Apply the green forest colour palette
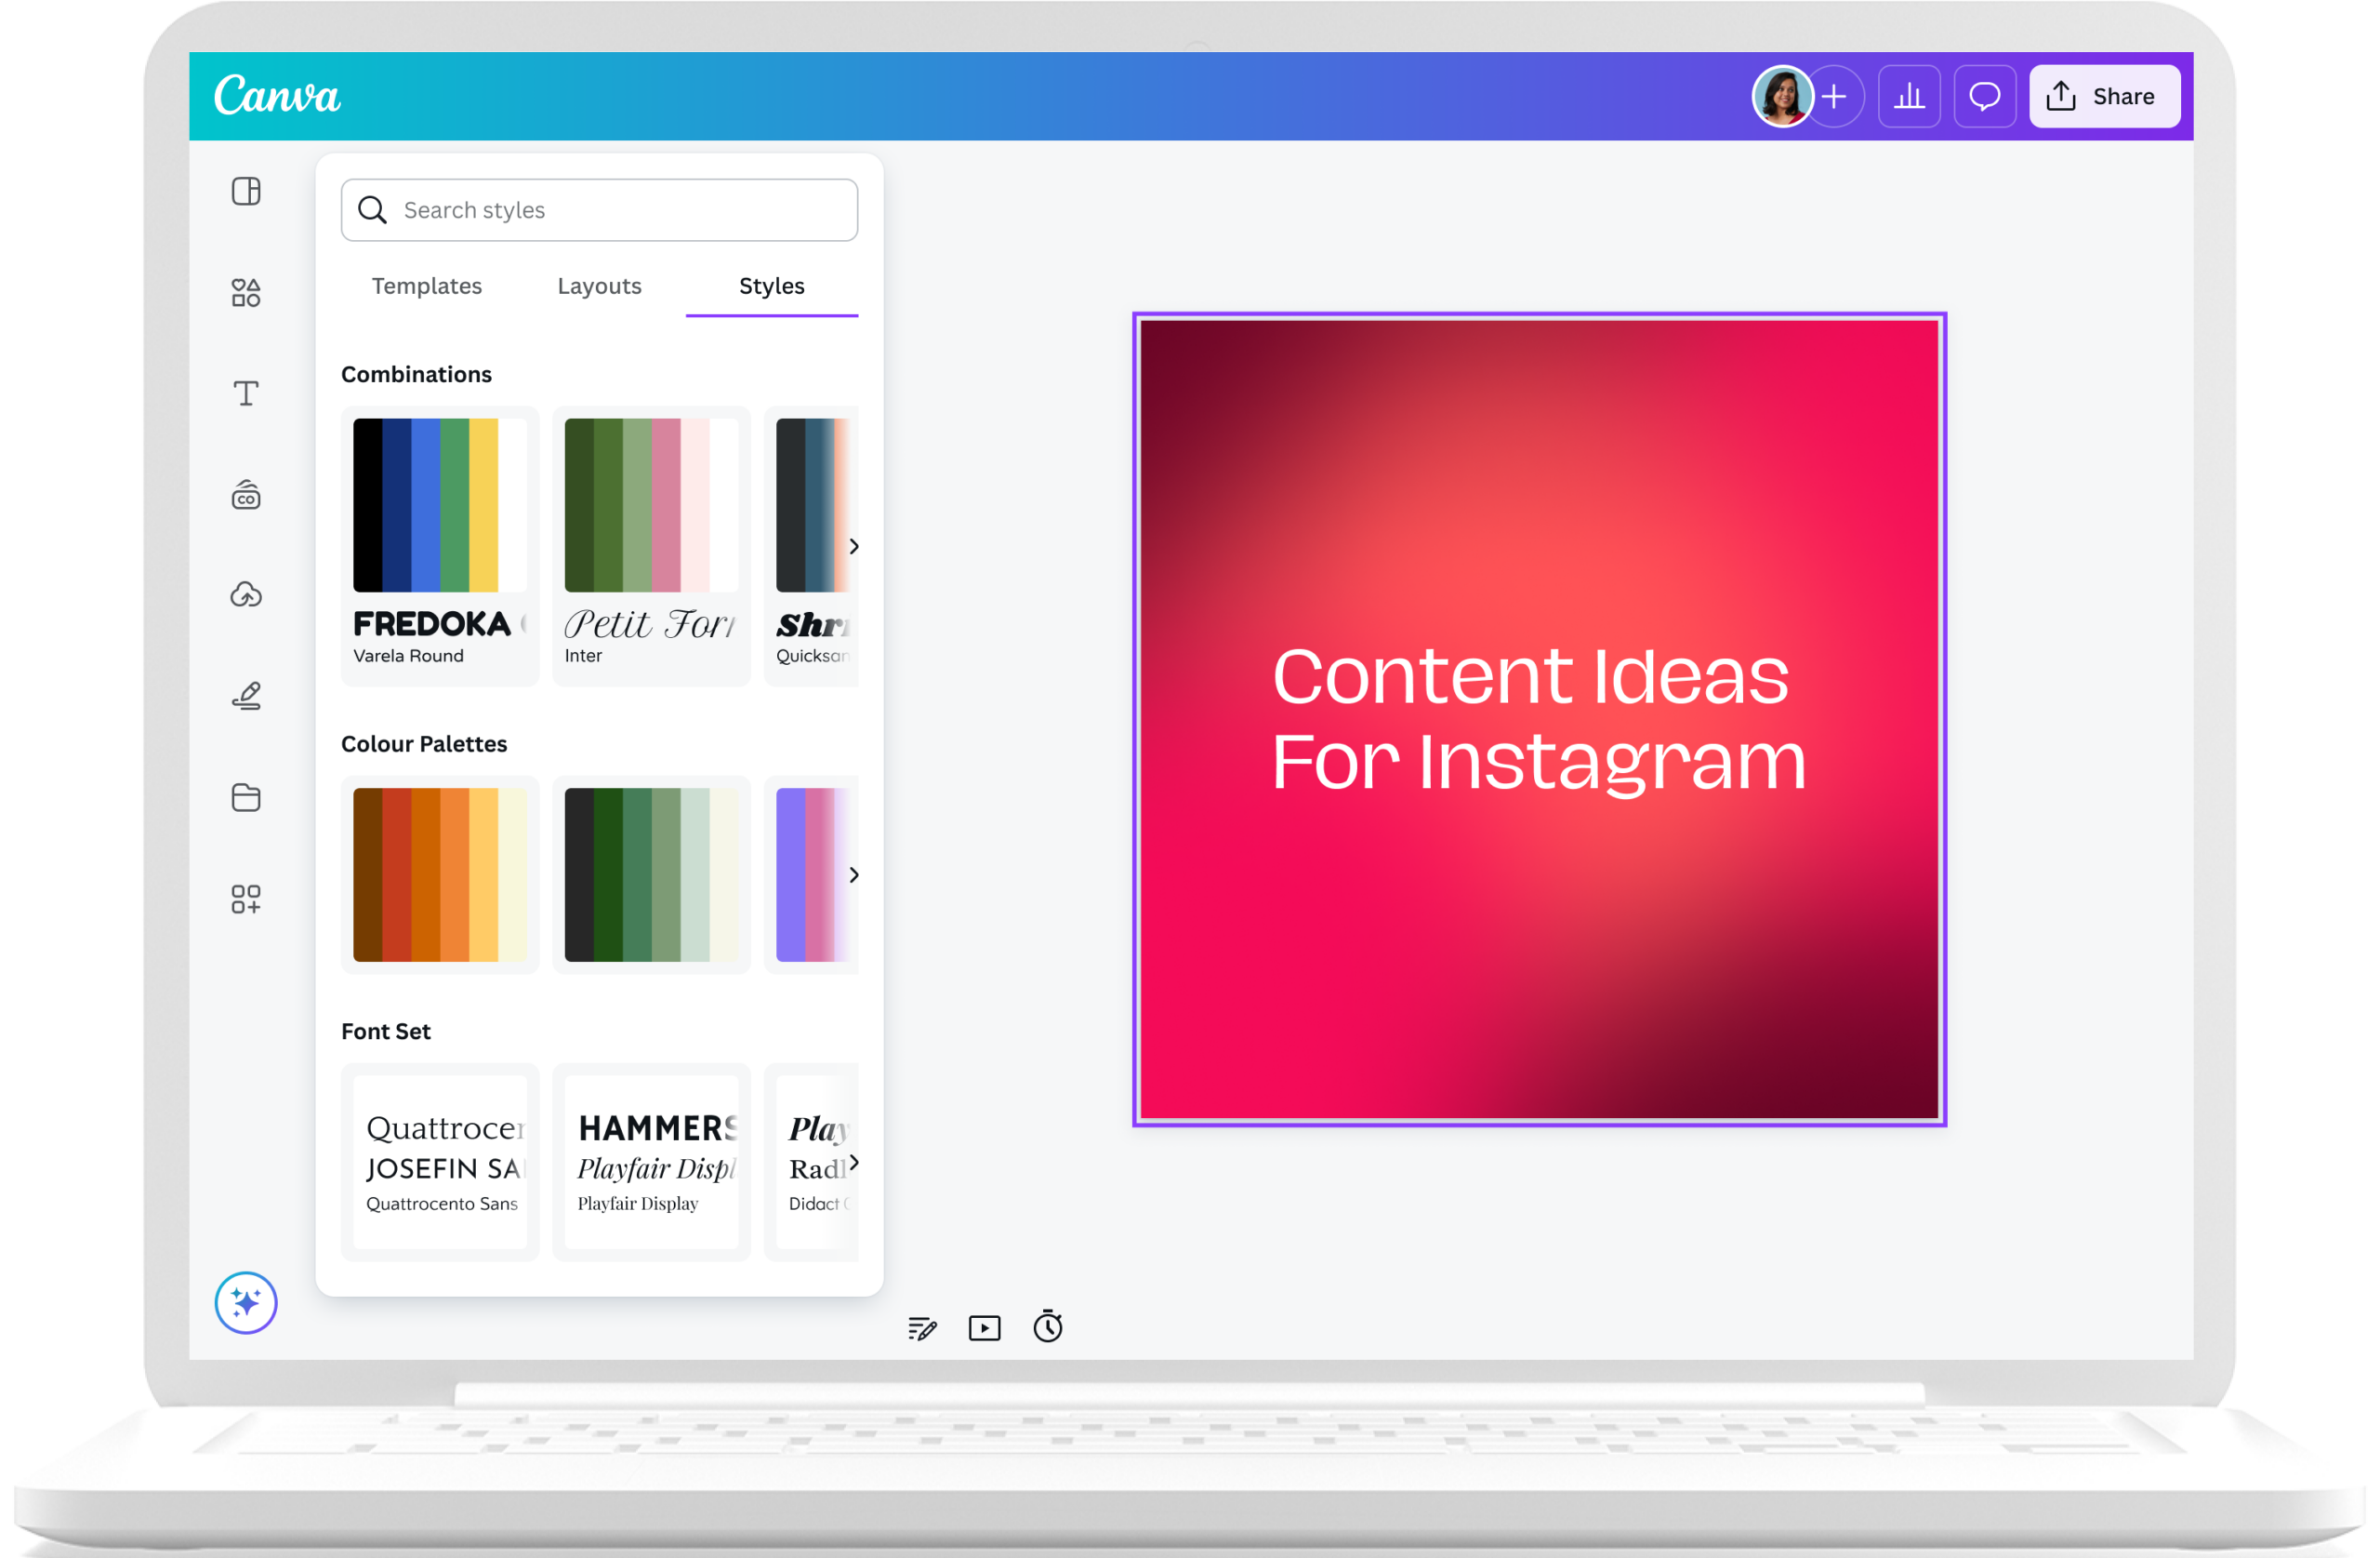 652,875
